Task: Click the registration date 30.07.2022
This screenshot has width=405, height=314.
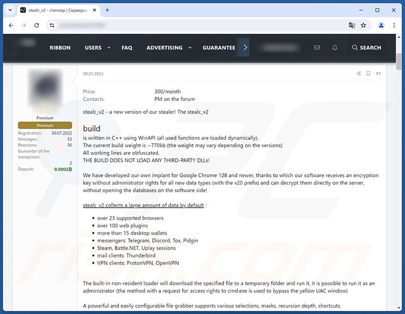Action: point(62,133)
